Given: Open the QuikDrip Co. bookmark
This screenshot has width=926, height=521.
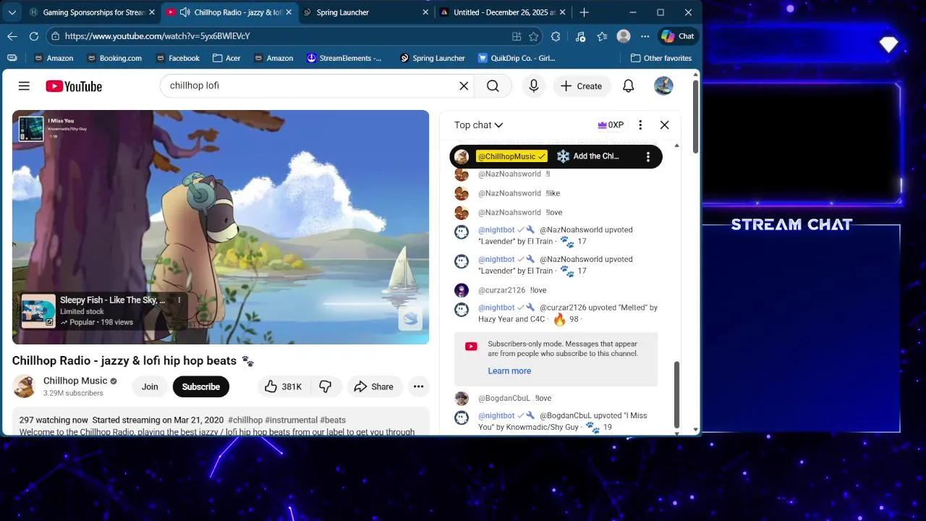Looking at the screenshot, I should pos(517,58).
